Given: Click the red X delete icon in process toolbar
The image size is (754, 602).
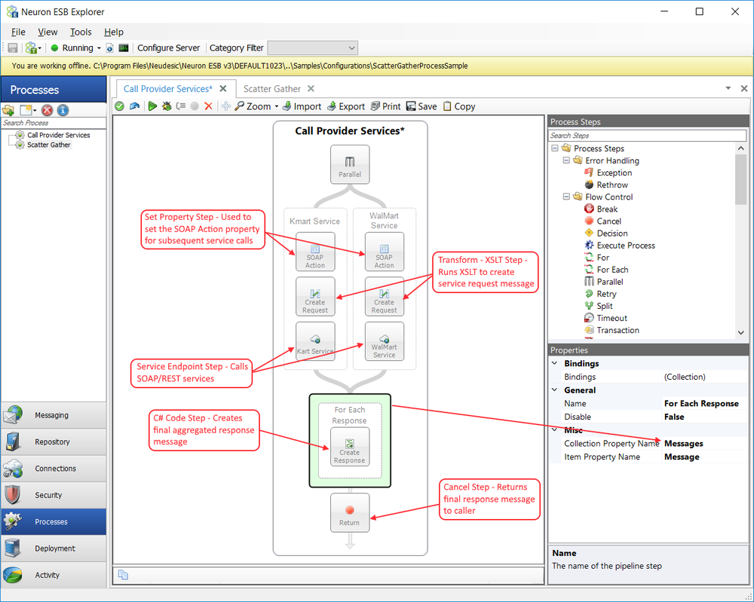Looking at the screenshot, I should (x=208, y=106).
